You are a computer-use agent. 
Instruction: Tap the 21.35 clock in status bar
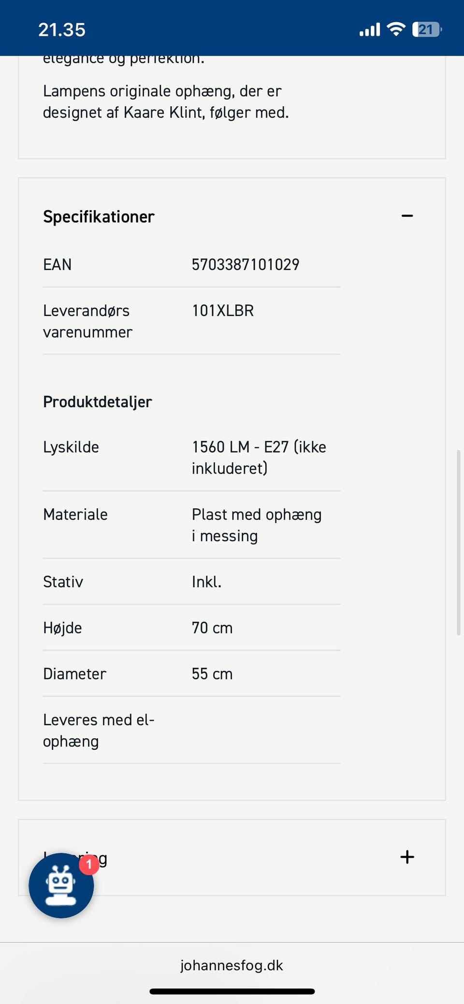pyautogui.click(x=62, y=30)
